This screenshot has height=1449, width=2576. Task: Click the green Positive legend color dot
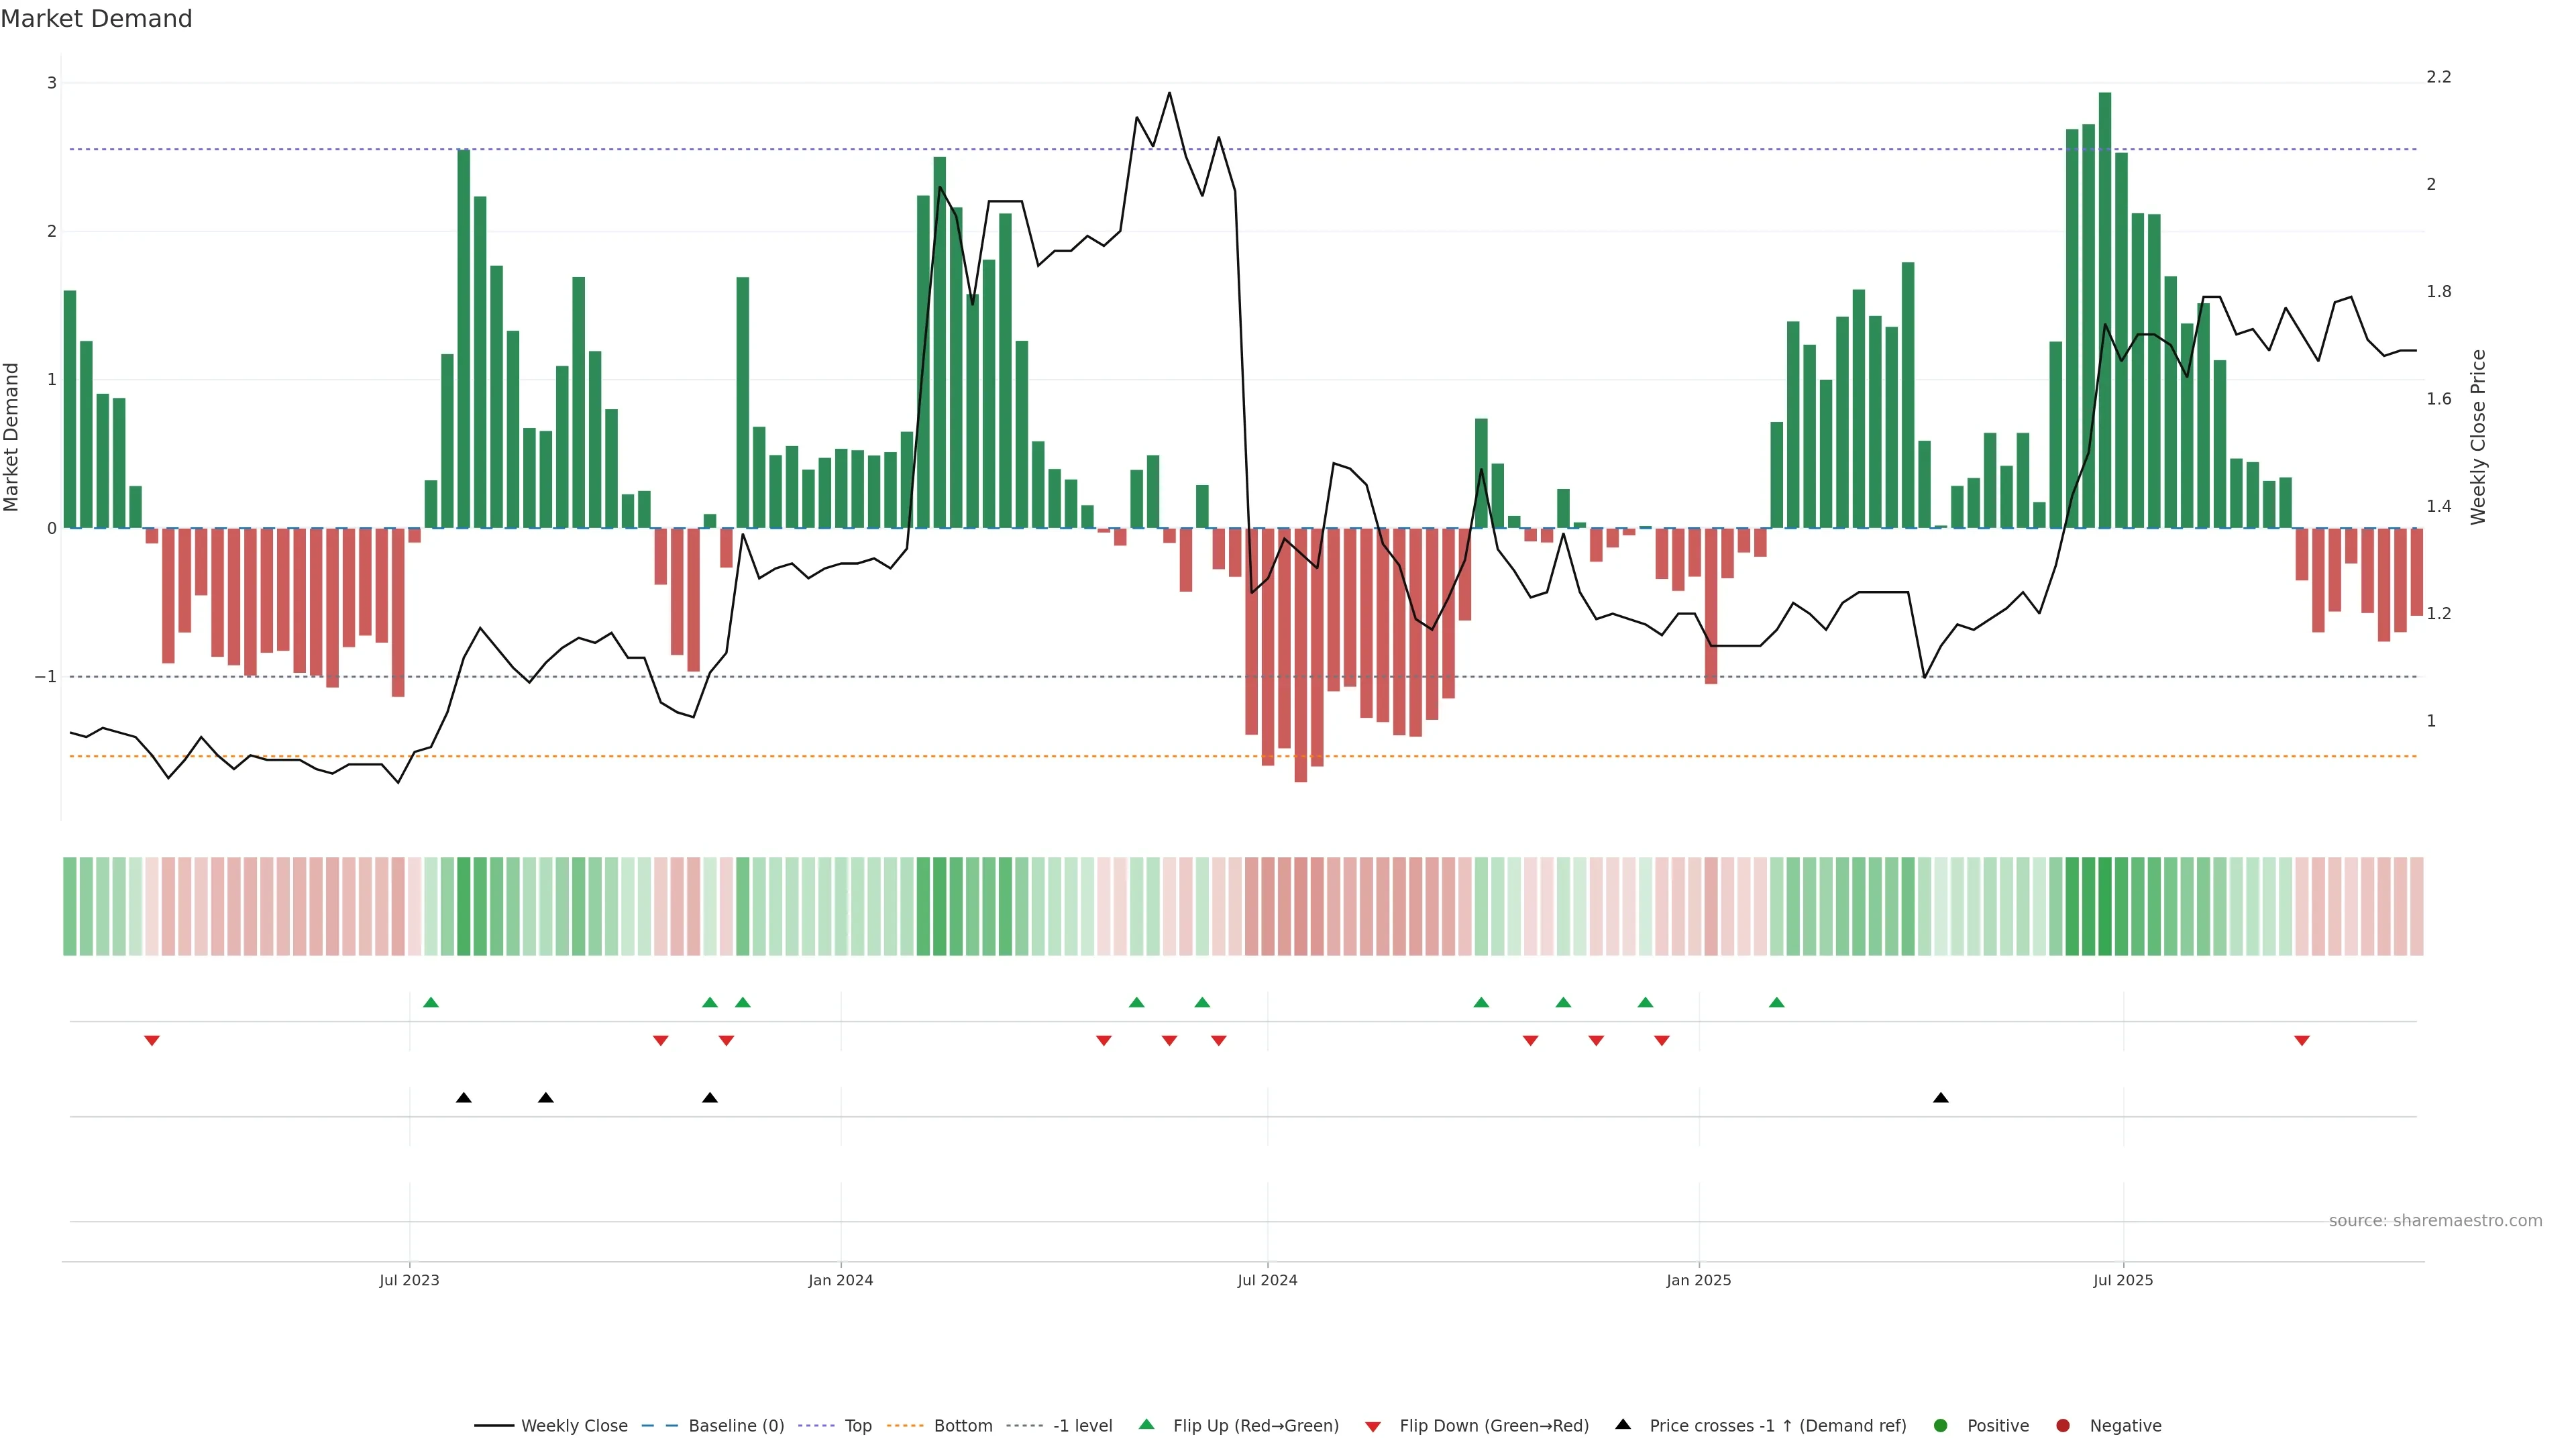1941,1426
